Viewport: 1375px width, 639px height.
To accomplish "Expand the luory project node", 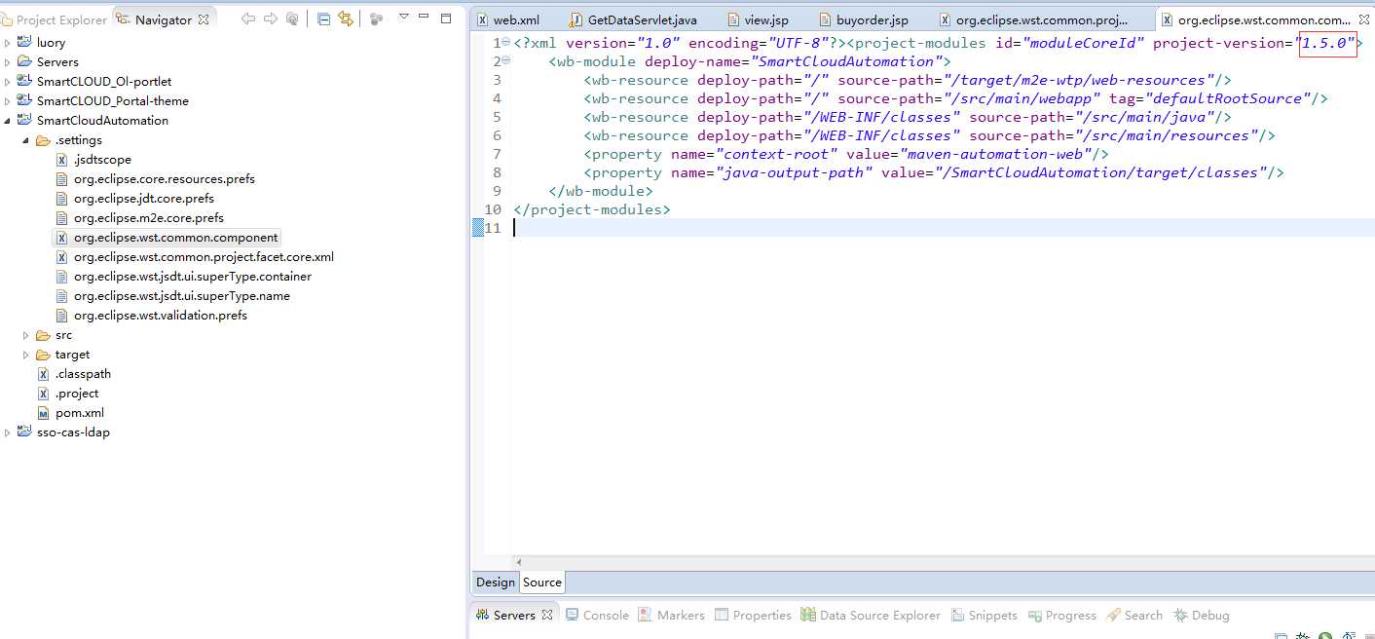I will pos(8,43).
